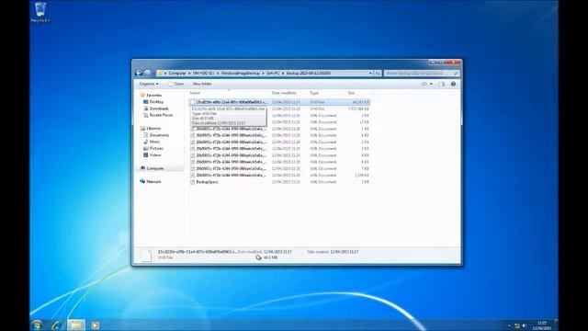Open the Recycle Bin on the desktop
This screenshot has height=331, width=588.
(x=40, y=12)
